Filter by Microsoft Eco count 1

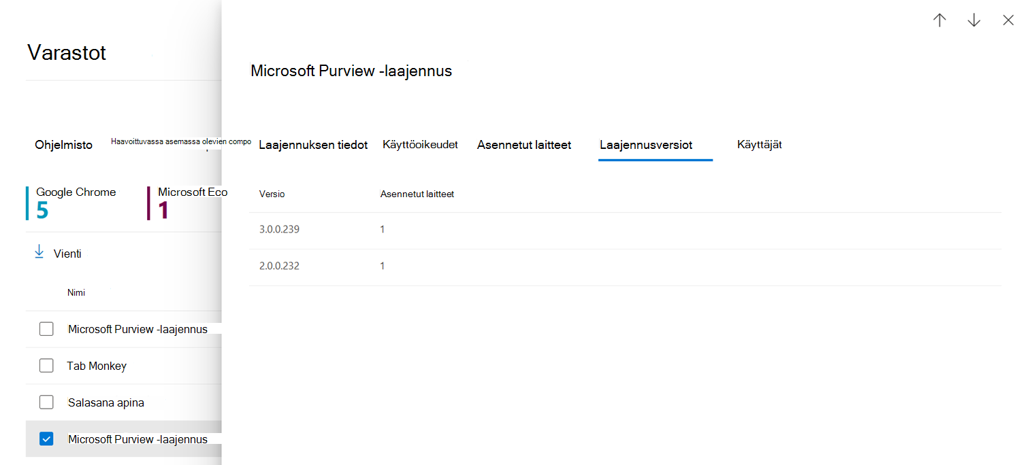(x=188, y=203)
